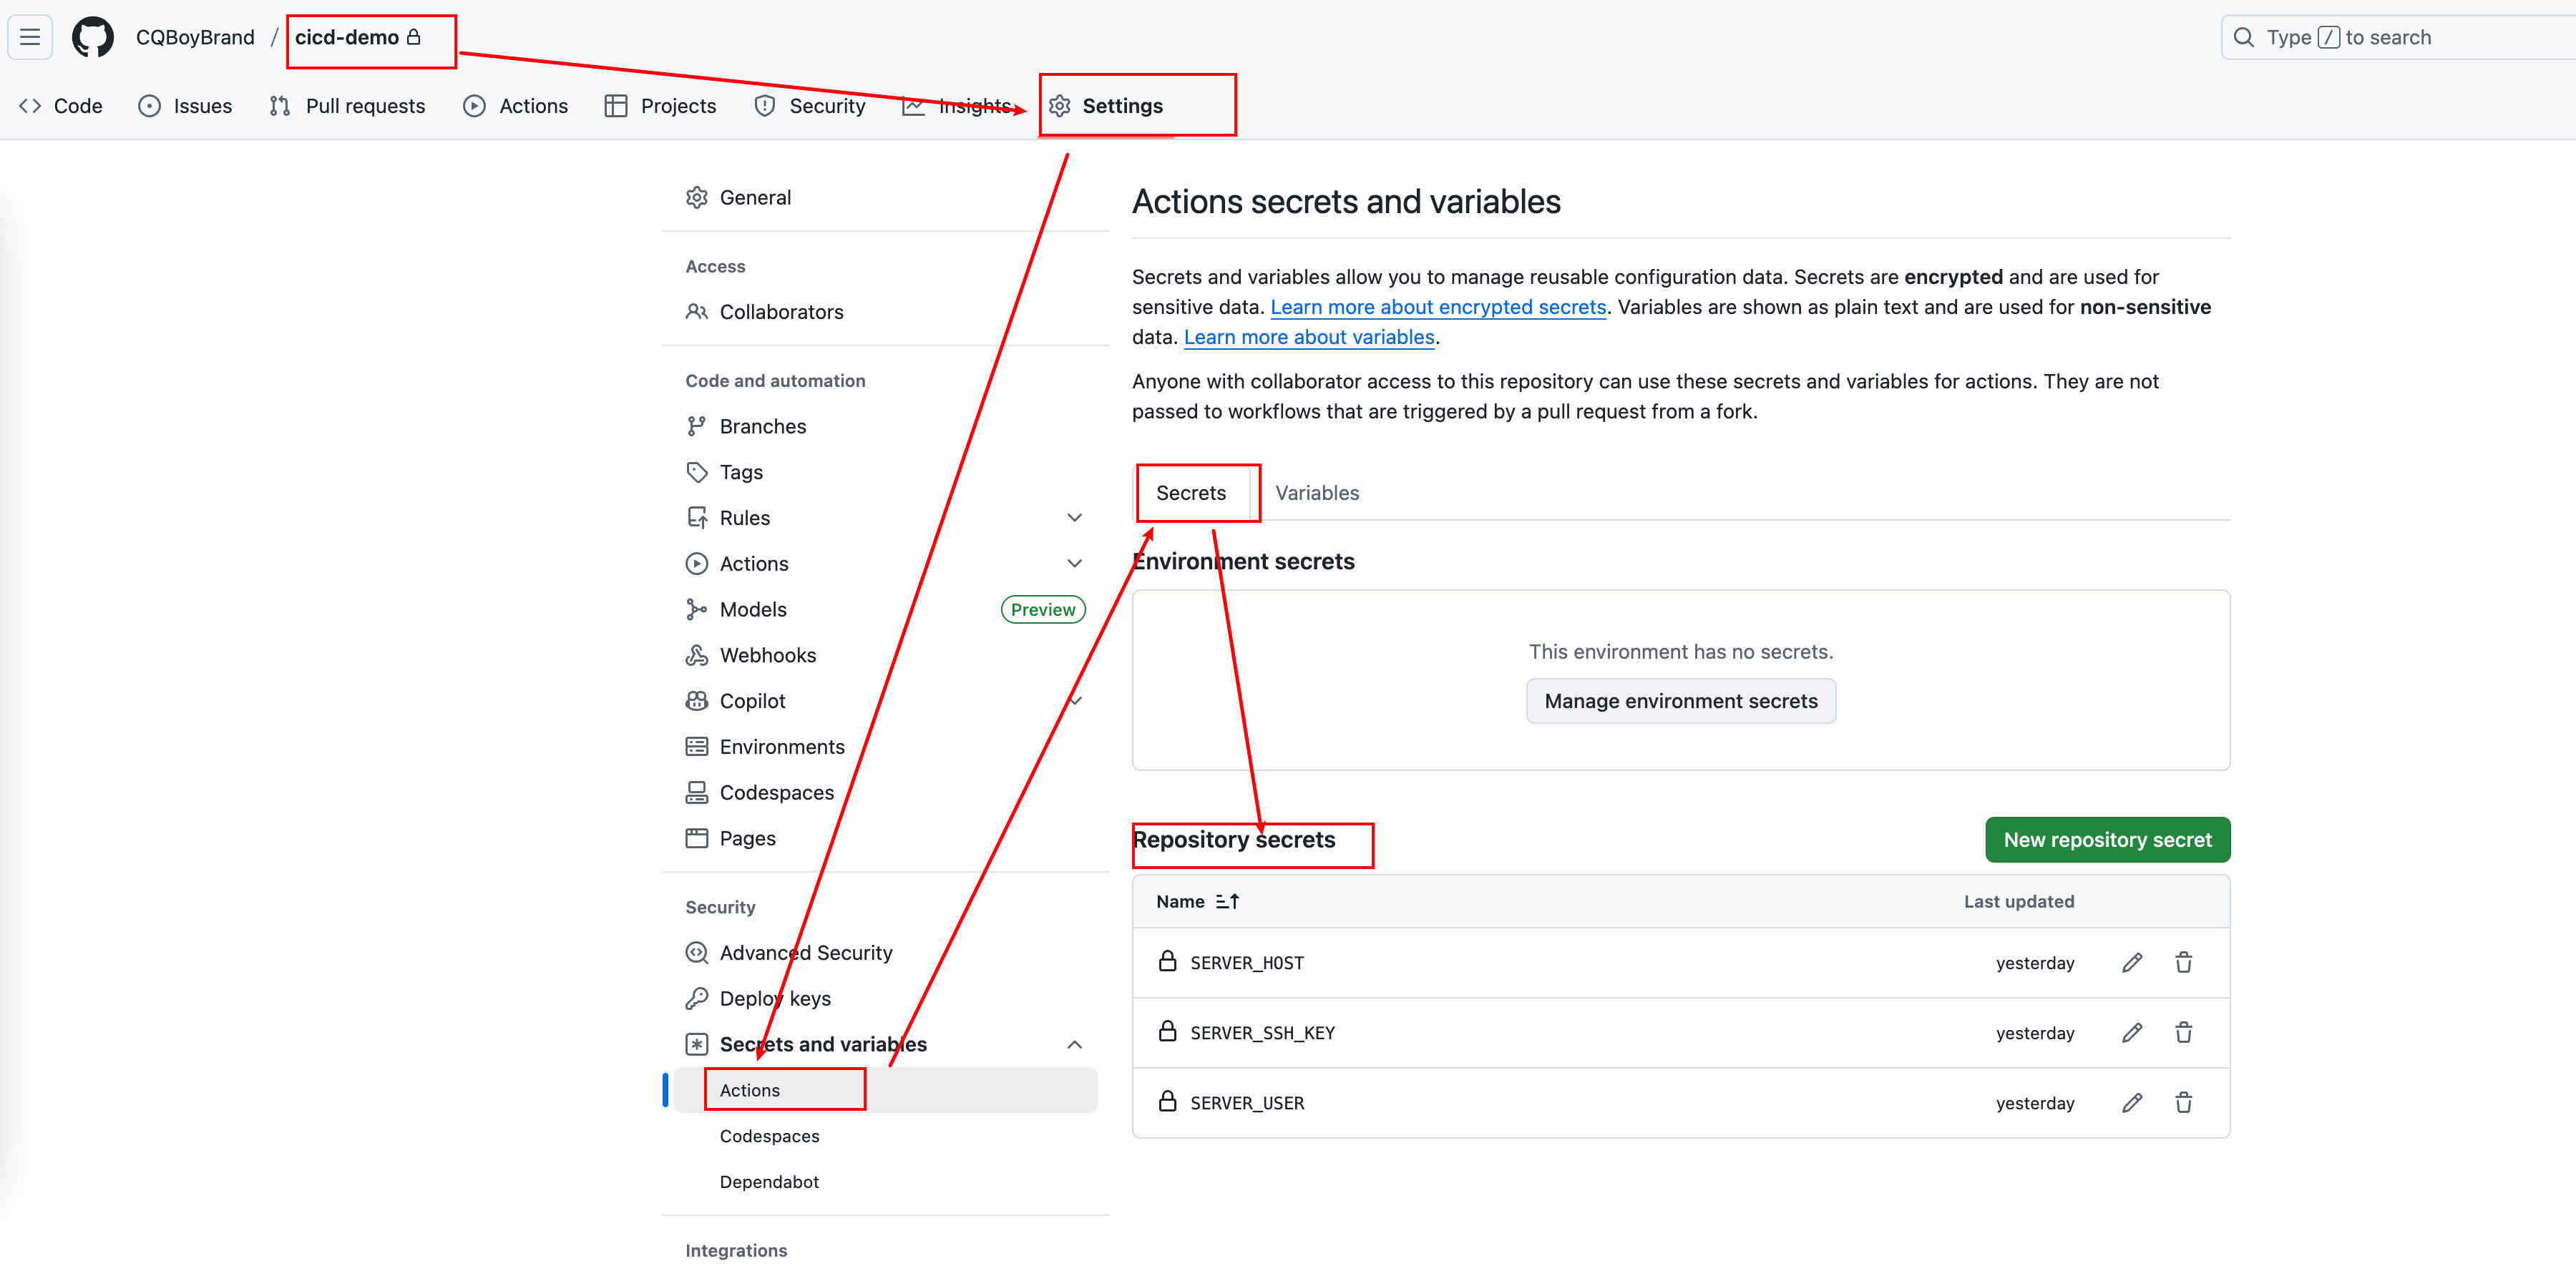The width and height of the screenshot is (2576, 1266).
Task: Open Webhooks settings in sidebar
Action: point(767,655)
